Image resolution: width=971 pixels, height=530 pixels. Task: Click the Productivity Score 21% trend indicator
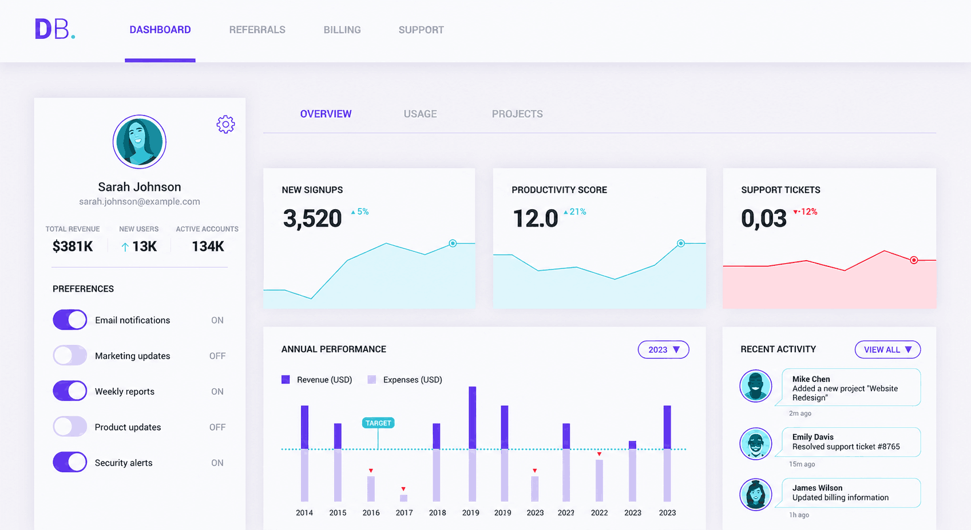coord(575,212)
